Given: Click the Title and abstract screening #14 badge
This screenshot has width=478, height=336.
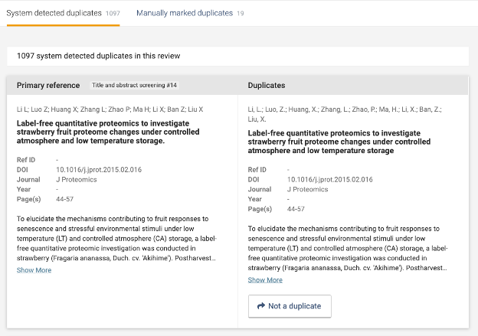Looking at the screenshot, I should pos(135,85).
